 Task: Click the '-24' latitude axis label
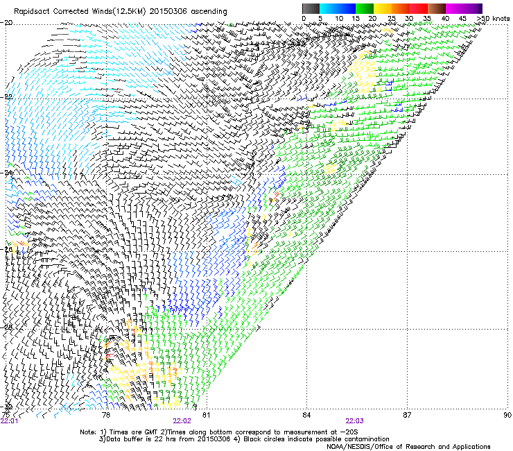point(6,173)
